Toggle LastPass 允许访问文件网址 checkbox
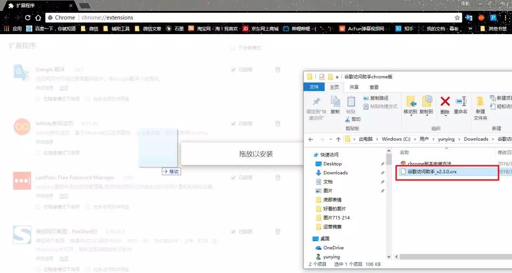Screen dimensions: 512x273 (x=87, y=207)
